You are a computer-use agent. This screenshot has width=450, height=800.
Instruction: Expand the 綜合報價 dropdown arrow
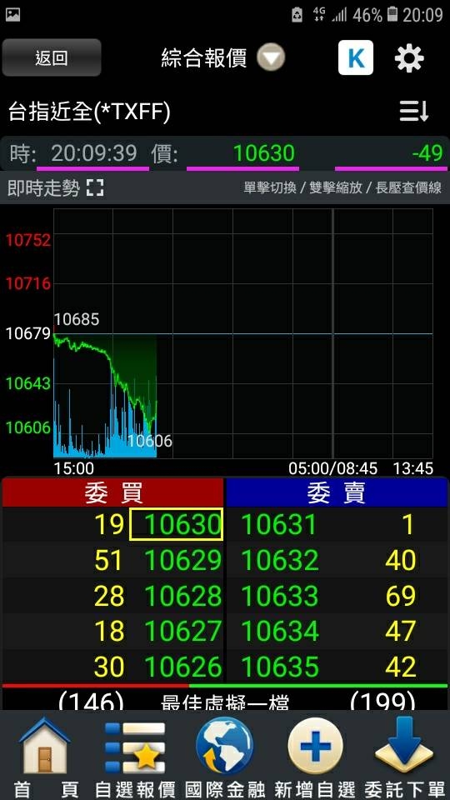click(270, 57)
